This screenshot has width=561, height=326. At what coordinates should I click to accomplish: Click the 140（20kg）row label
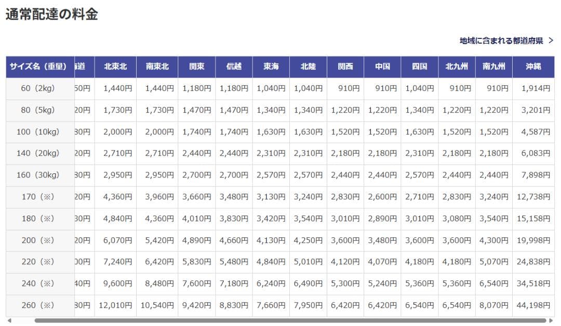(39, 154)
